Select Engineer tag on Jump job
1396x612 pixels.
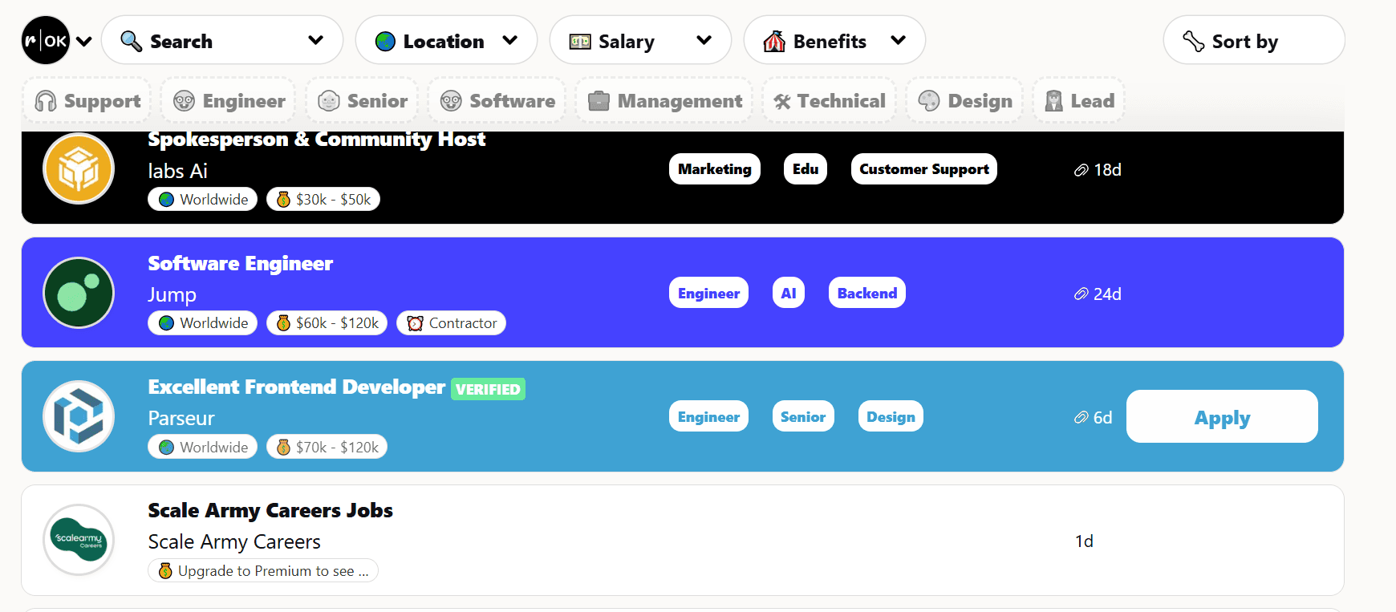point(709,293)
